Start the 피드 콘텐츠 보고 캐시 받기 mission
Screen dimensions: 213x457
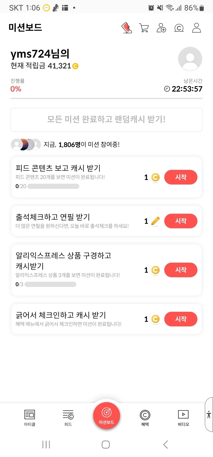tap(181, 177)
